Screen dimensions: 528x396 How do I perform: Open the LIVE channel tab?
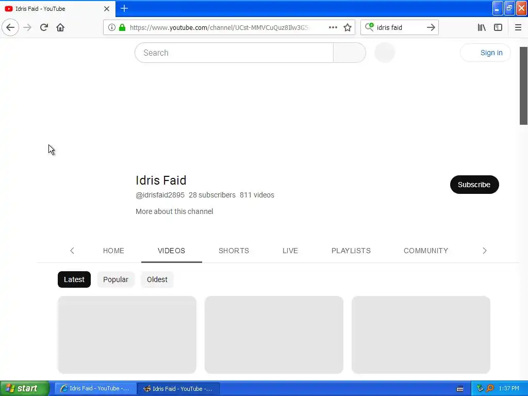[290, 251]
